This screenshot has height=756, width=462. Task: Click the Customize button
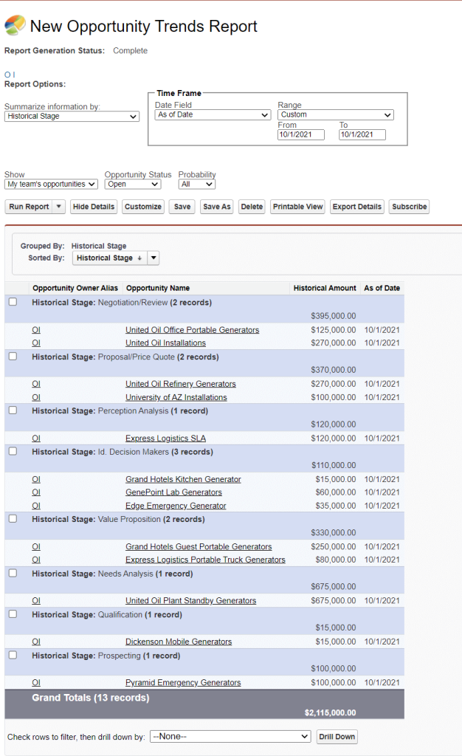click(143, 207)
